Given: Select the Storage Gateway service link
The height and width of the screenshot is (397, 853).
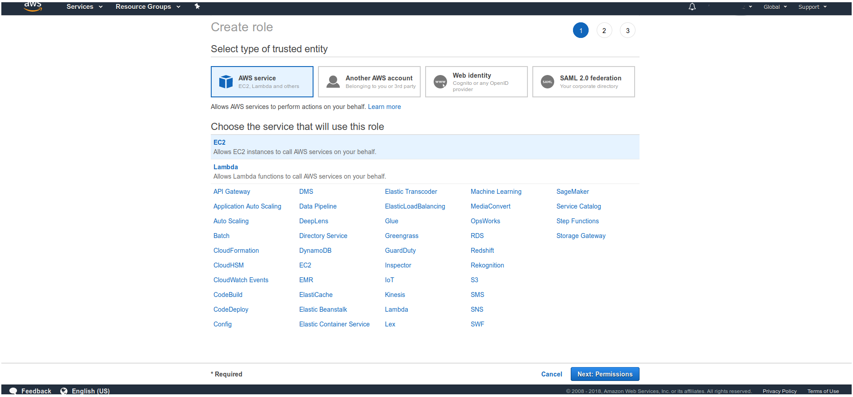Looking at the screenshot, I should click(x=581, y=236).
